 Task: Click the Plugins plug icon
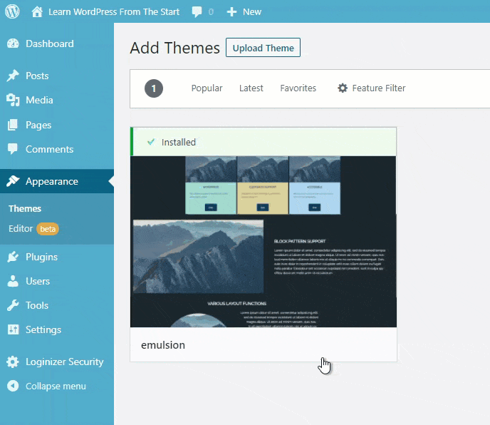pyautogui.click(x=13, y=257)
